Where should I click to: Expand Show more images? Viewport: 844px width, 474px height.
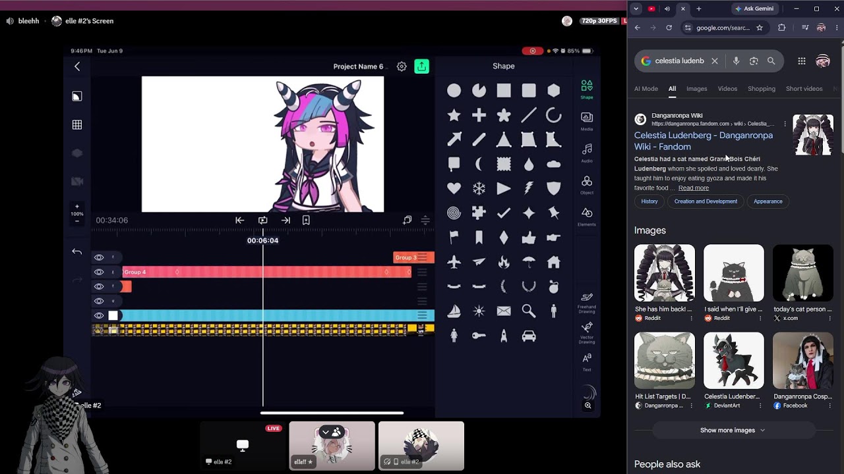[732, 430]
